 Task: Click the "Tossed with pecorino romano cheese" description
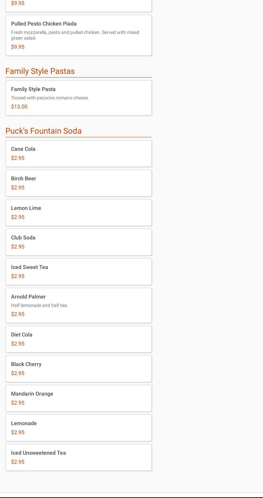[x=50, y=98]
